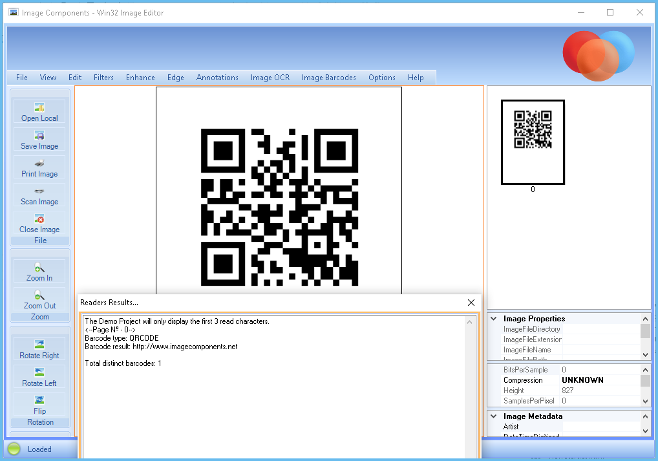The height and width of the screenshot is (461, 658).
Task: Click the Height value 827
Action: pos(568,391)
